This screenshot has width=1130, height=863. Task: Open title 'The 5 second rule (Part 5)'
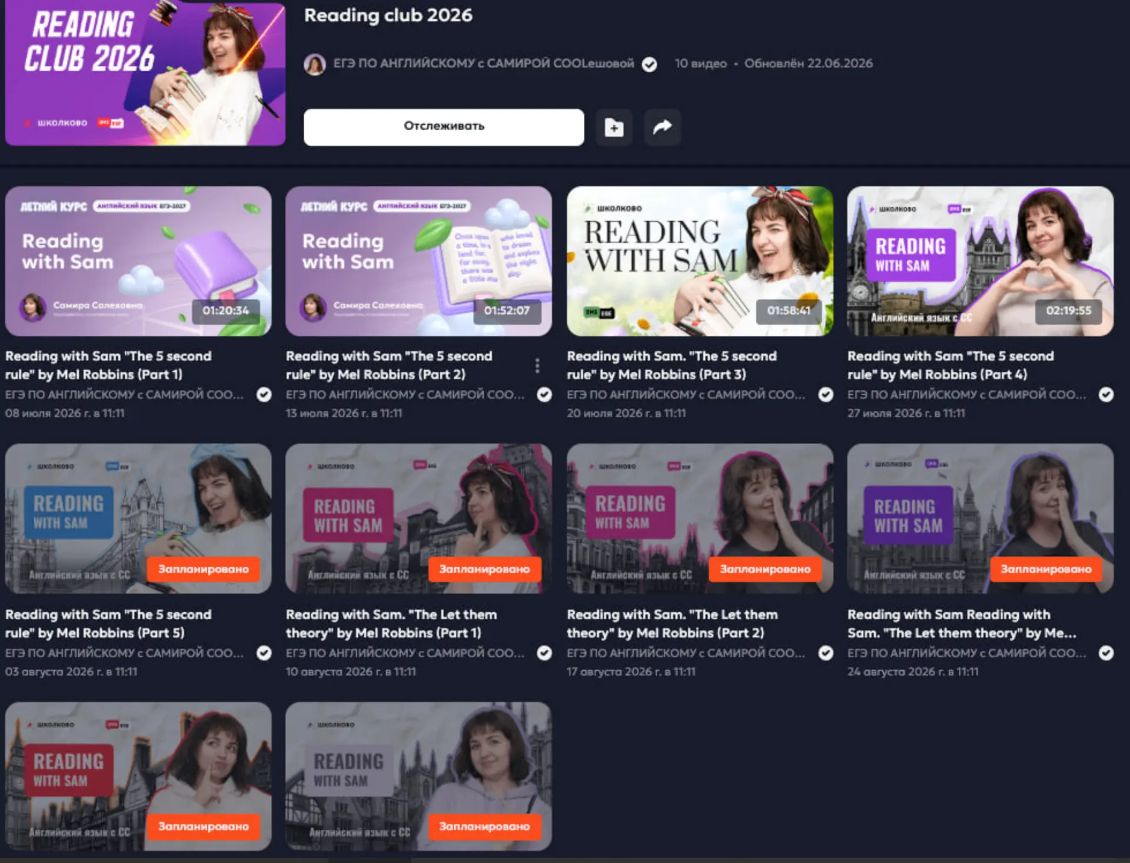108,624
